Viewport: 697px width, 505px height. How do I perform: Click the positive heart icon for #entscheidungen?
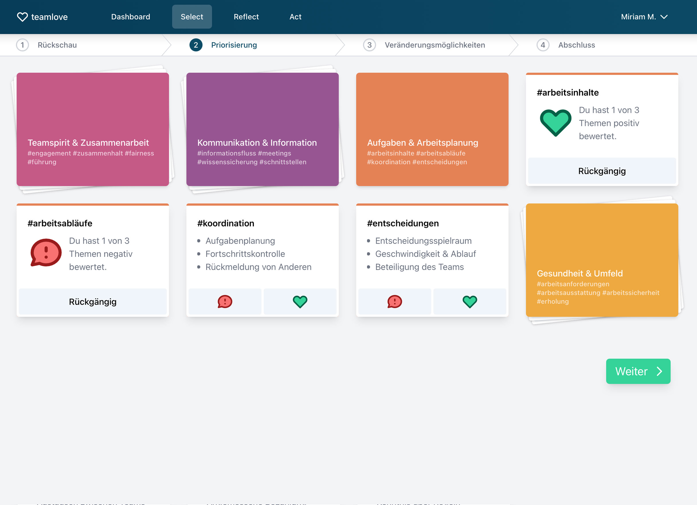[469, 301]
